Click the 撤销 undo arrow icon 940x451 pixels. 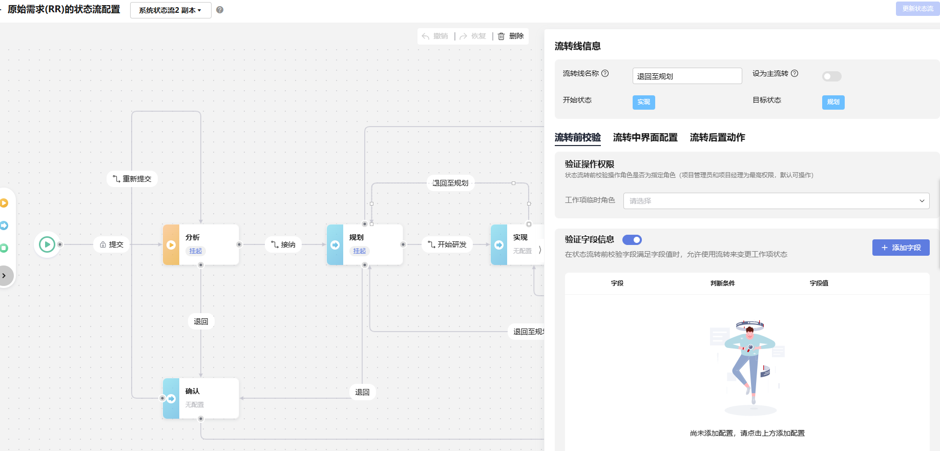[x=426, y=36]
